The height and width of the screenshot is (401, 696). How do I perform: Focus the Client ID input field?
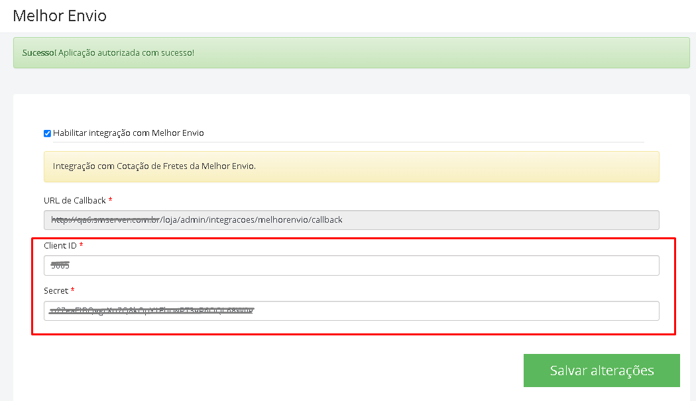[351, 266]
